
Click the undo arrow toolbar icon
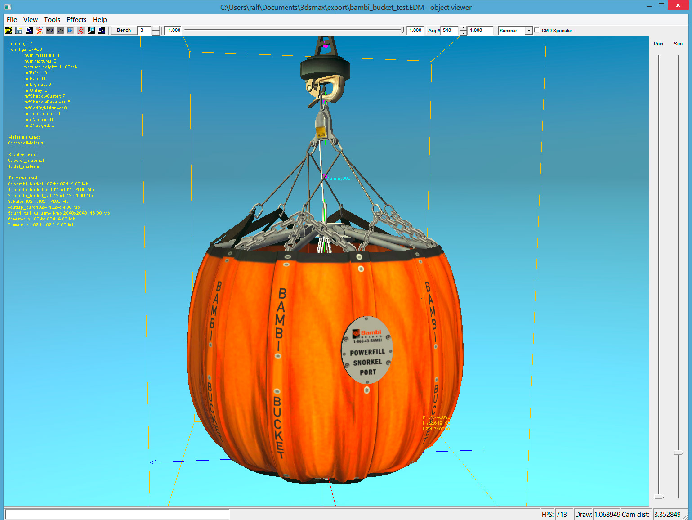click(50, 31)
